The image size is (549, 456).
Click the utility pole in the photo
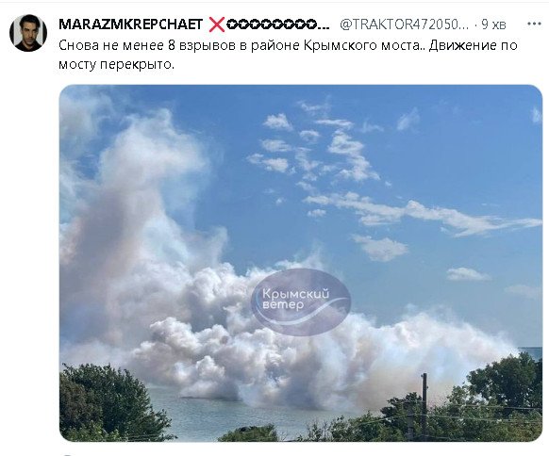pos(424,406)
